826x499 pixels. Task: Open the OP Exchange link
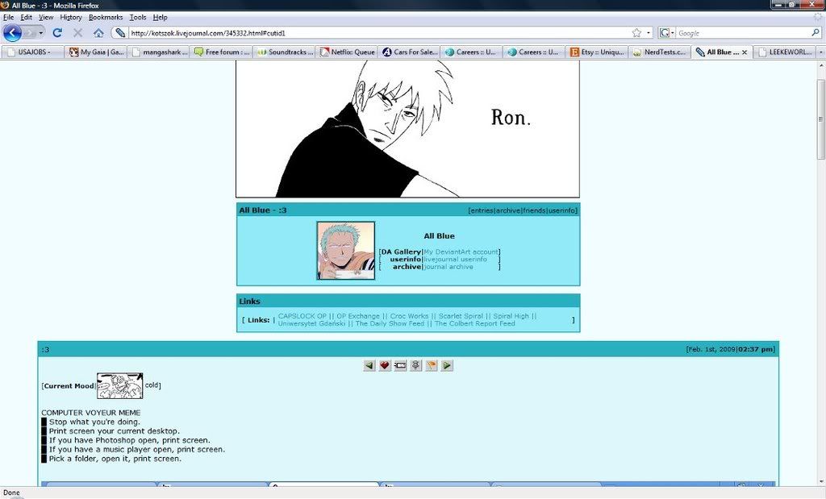pos(358,316)
